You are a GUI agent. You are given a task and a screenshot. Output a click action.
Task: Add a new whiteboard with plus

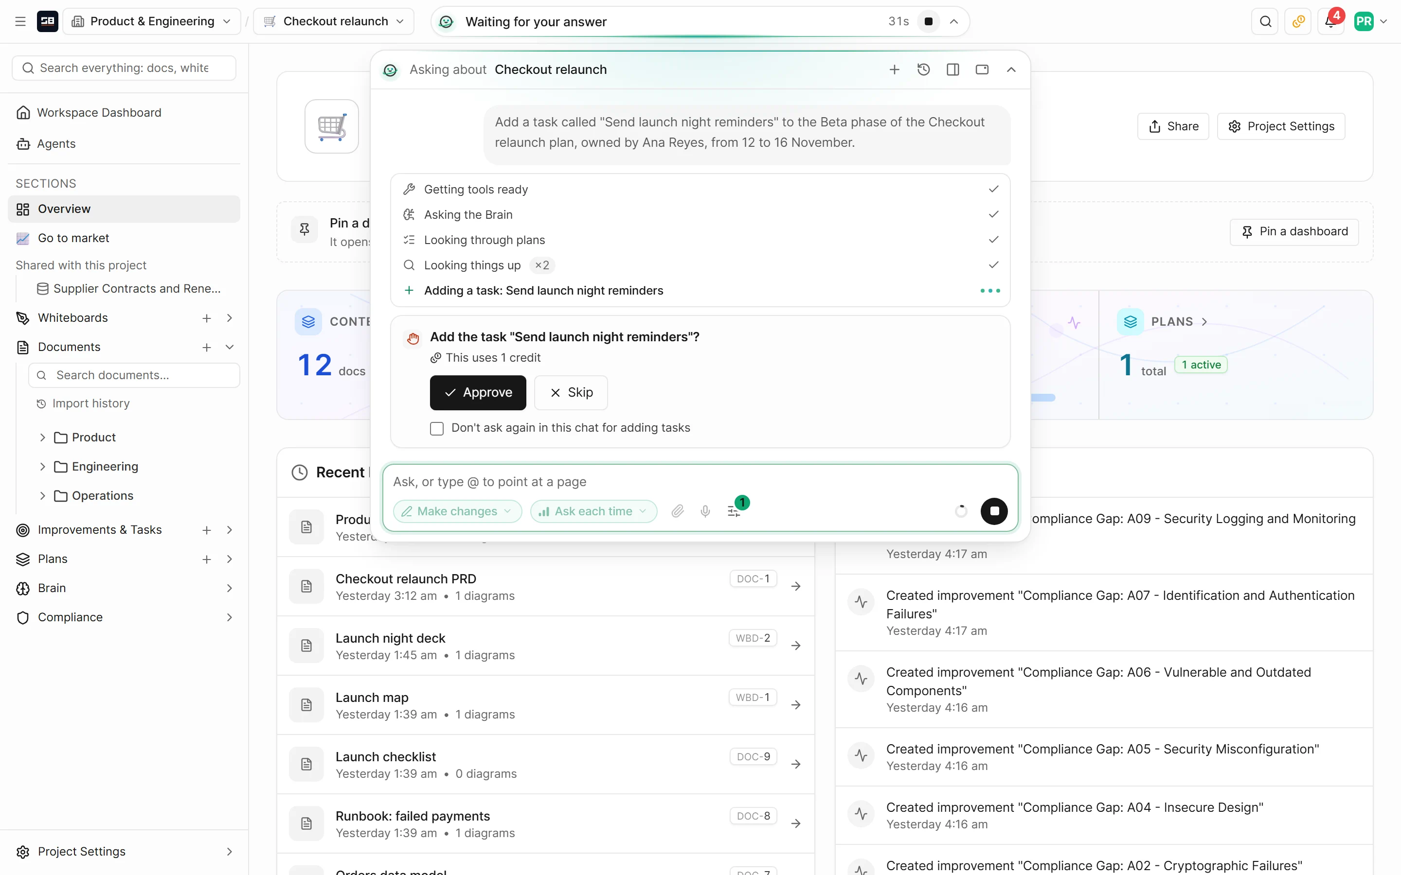[207, 318]
